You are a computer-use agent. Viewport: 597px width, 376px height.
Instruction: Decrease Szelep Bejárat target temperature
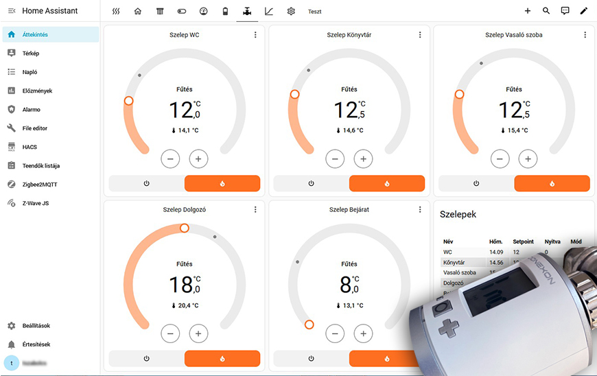[335, 333]
